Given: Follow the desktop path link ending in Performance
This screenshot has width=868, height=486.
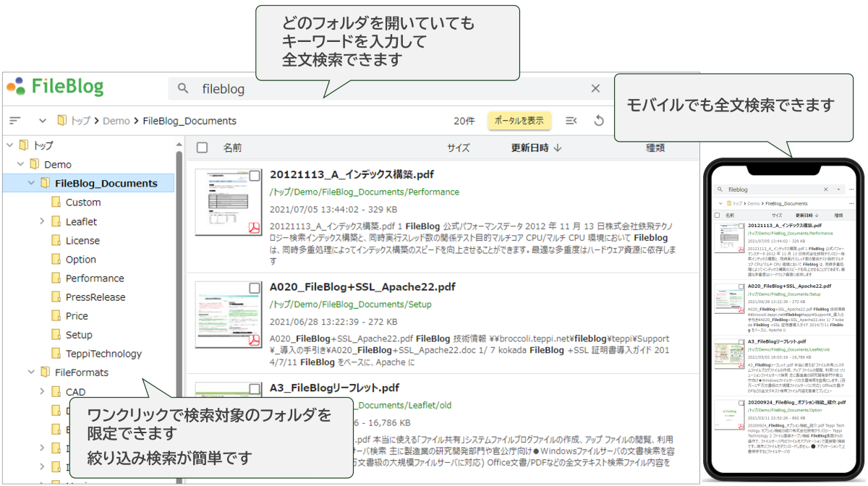Looking at the screenshot, I should pyautogui.click(x=365, y=192).
